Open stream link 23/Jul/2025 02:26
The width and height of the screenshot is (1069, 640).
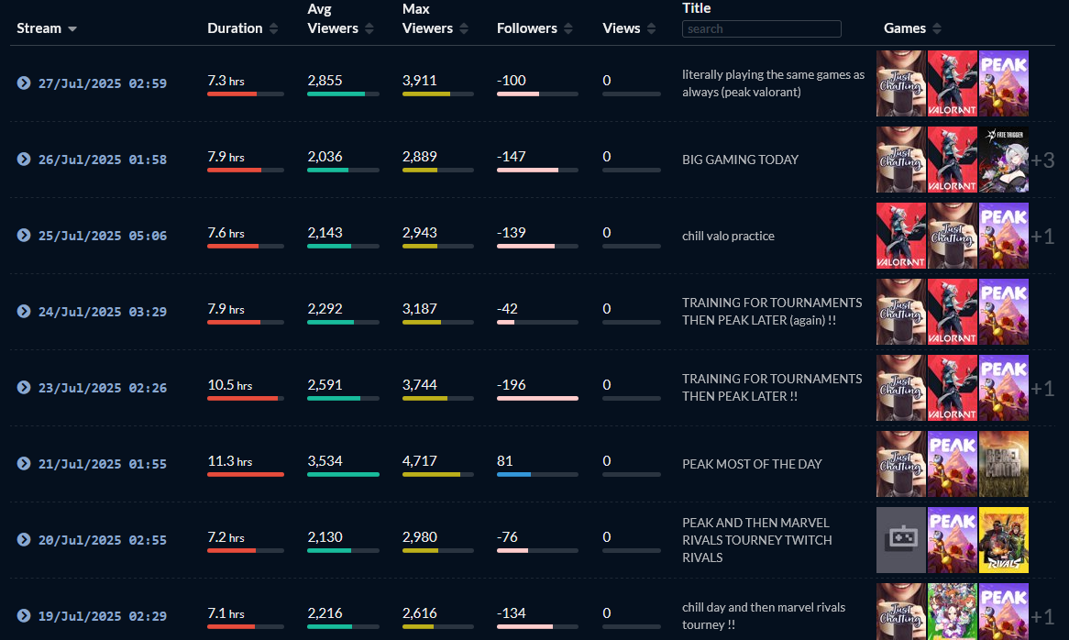(103, 387)
